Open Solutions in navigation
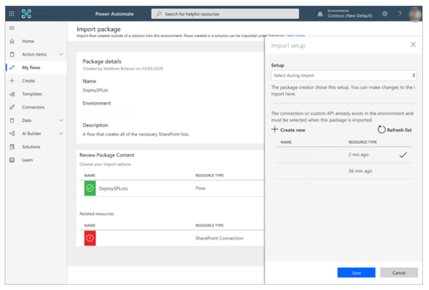 tap(31, 147)
